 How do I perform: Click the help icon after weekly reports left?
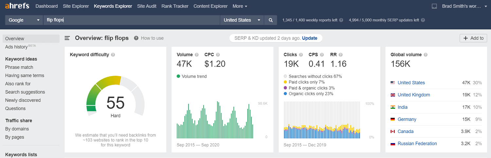pyautogui.click(x=341, y=20)
